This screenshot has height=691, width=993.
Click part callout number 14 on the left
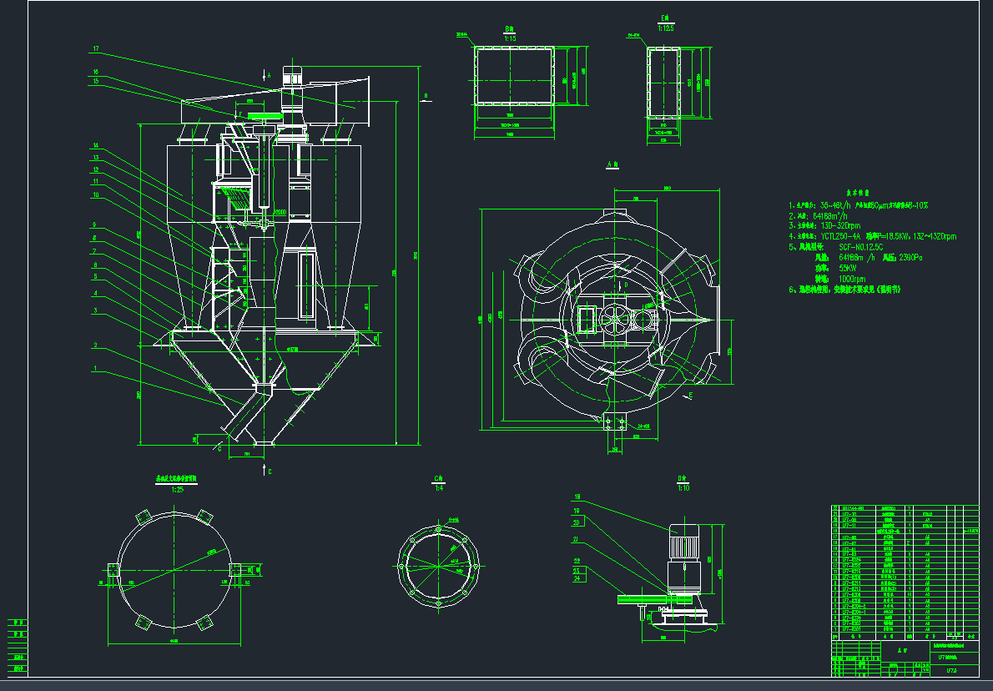pyautogui.click(x=96, y=146)
